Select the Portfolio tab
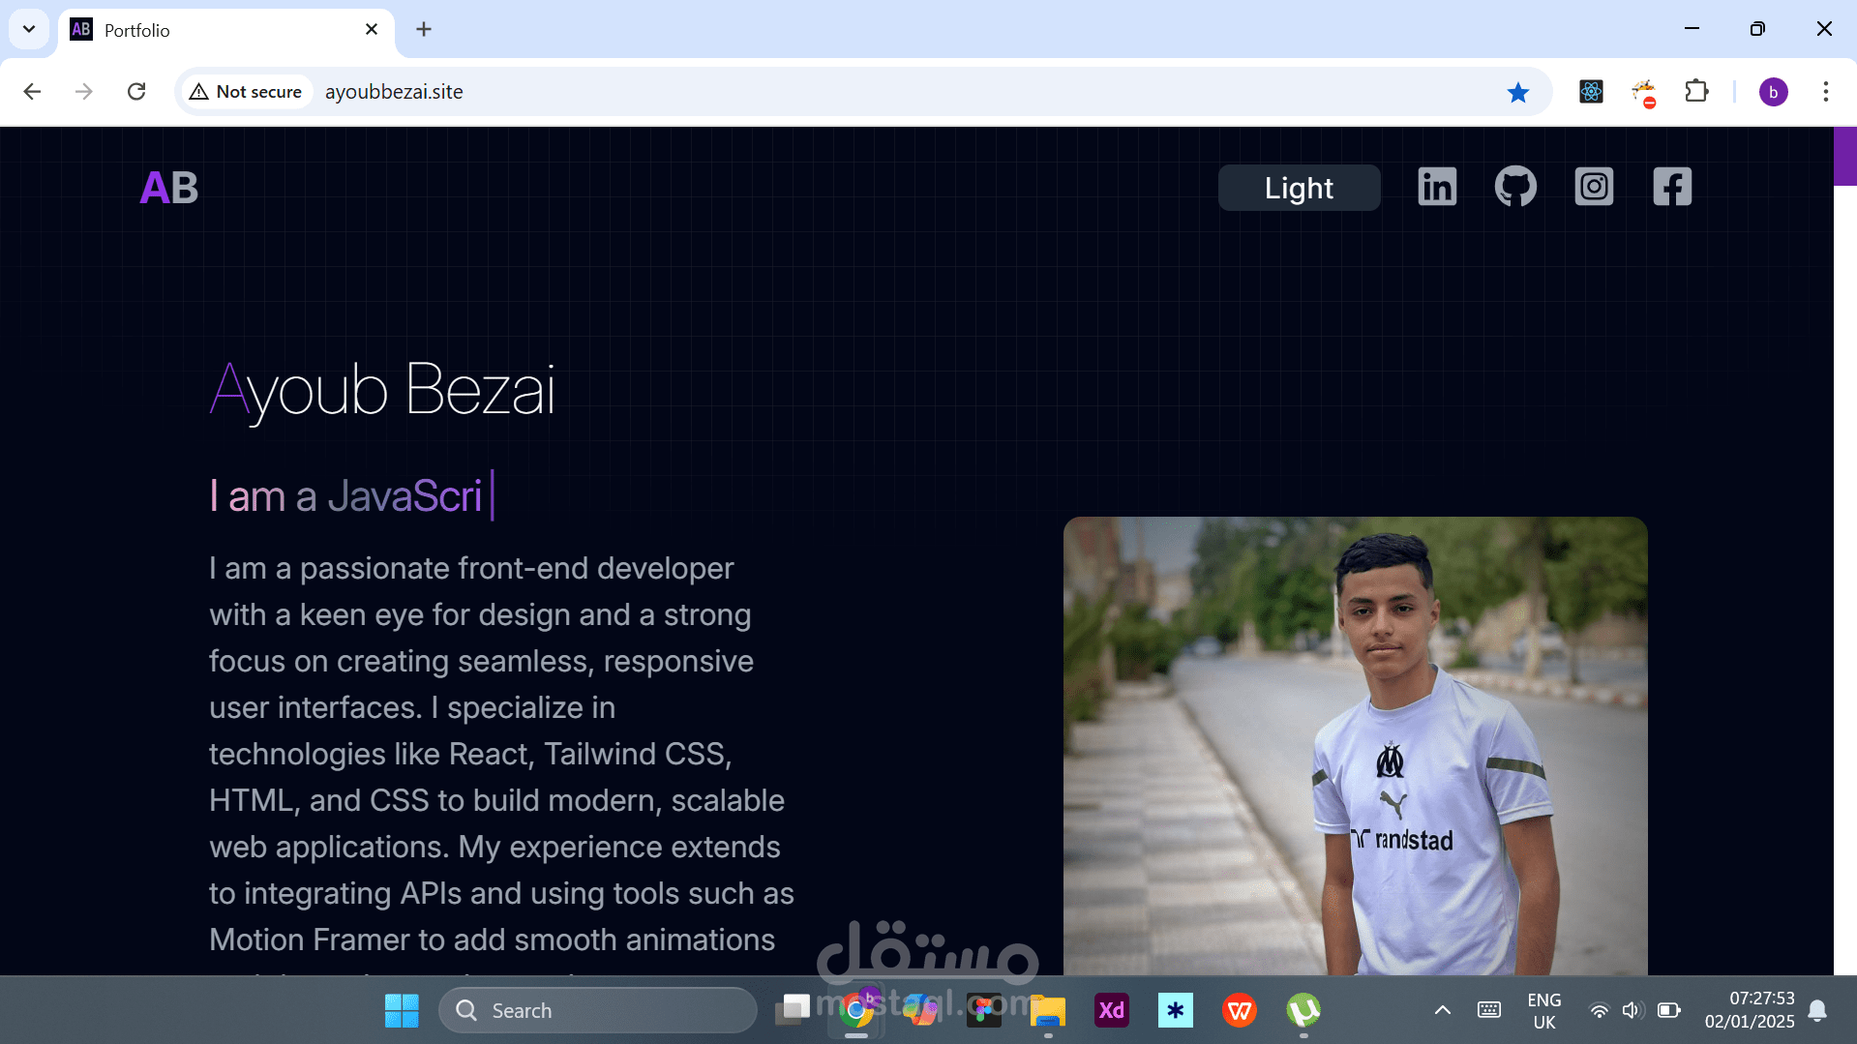The height and width of the screenshot is (1044, 1857). pos(226,30)
